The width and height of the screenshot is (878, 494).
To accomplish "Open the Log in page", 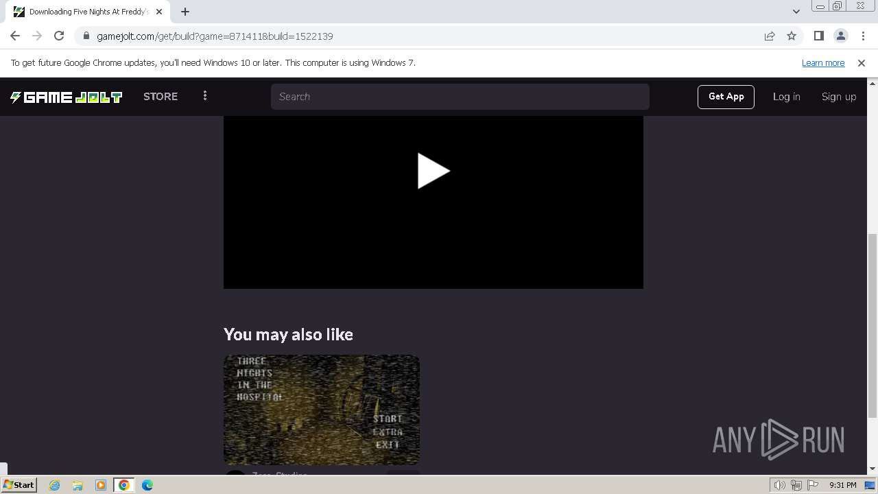I will point(786,97).
